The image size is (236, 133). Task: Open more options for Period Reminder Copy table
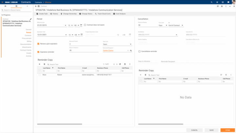(130, 64)
